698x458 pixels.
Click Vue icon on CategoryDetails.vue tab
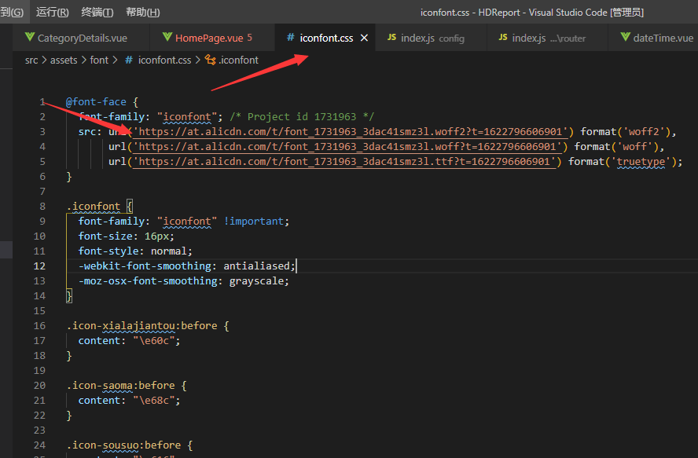point(29,37)
